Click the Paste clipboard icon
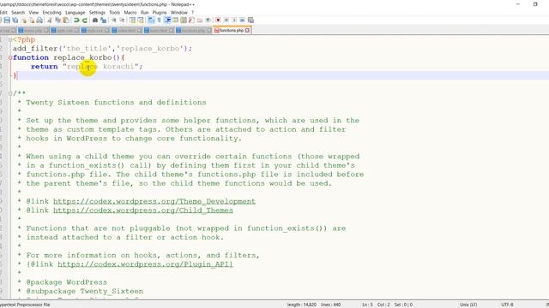 point(66,21)
